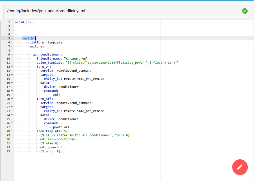Click the 'cold' command value
The height and width of the screenshot is (181, 254).
pos(57,95)
